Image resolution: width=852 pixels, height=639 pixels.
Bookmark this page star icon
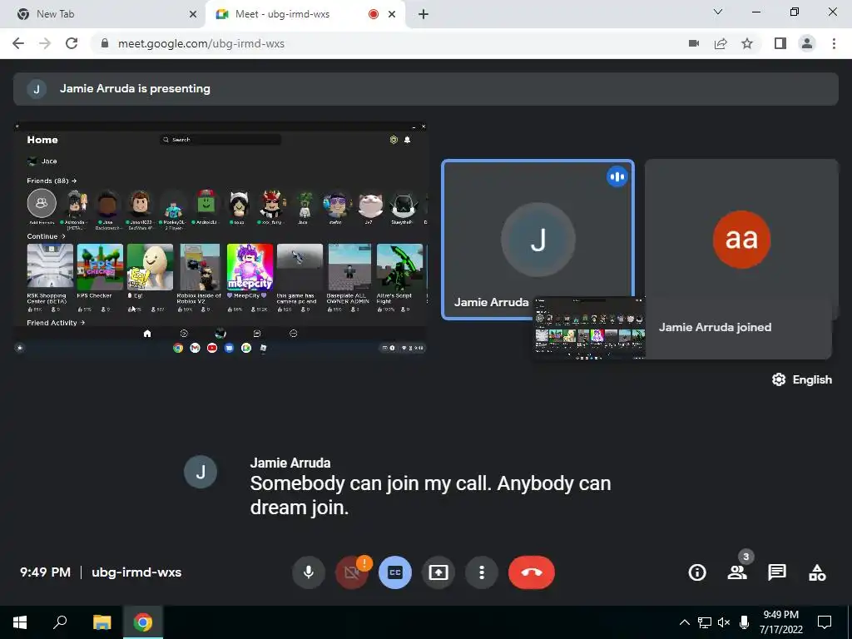747,43
